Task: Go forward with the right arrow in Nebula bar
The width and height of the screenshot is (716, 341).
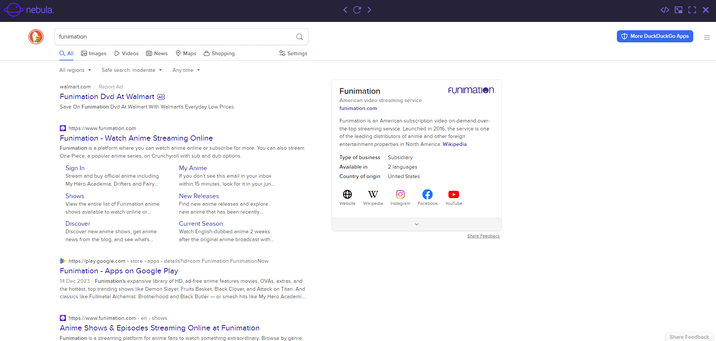Action: [369, 10]
